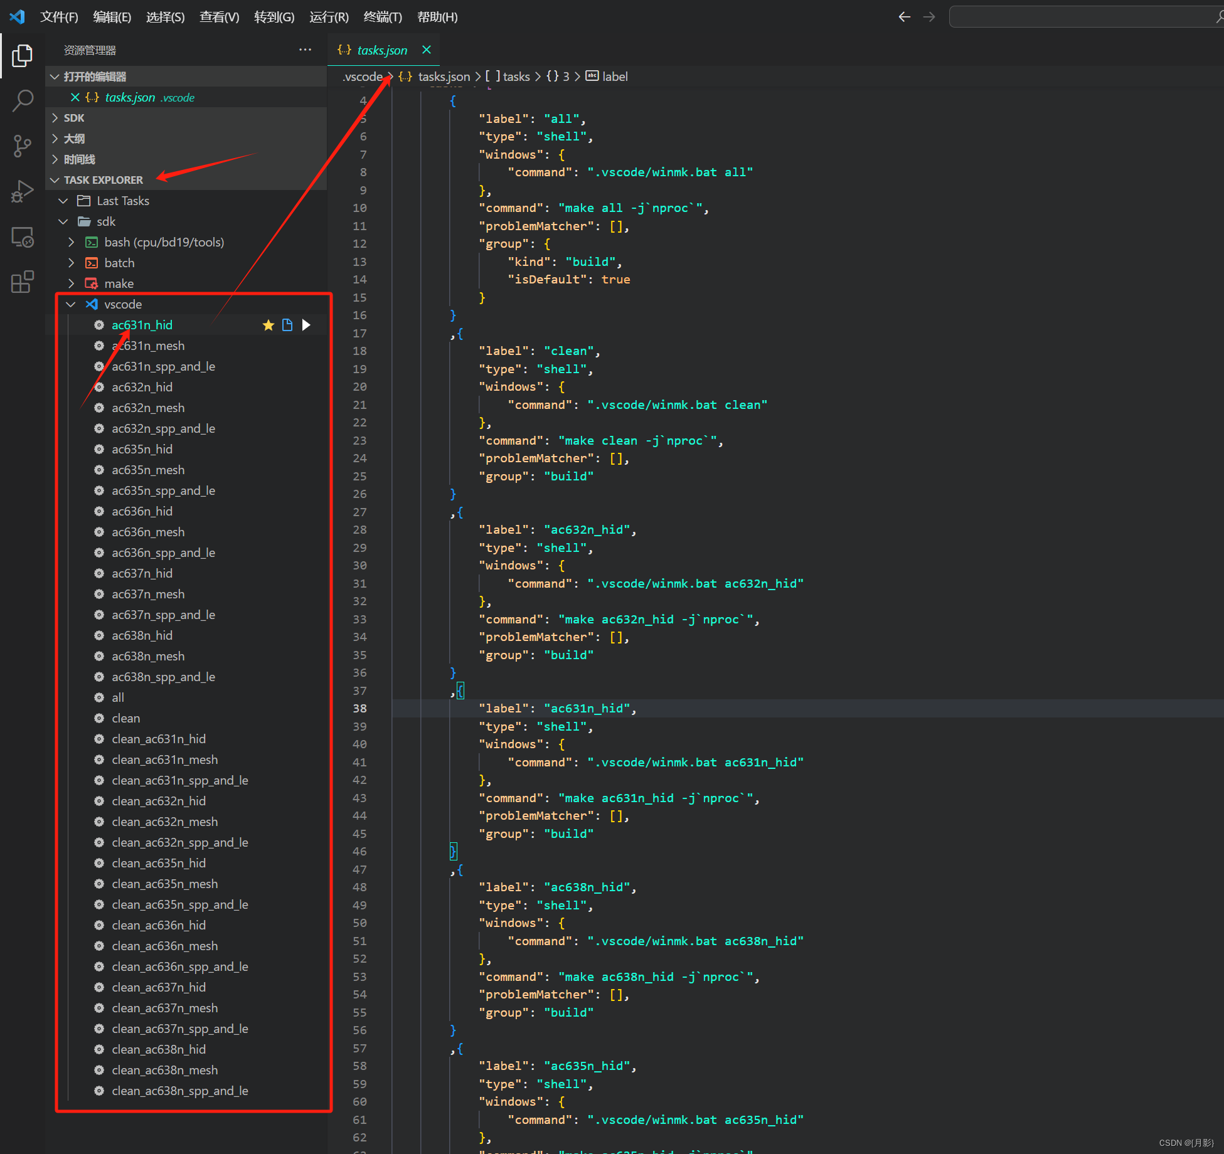
Task: Click the make task group icon
Action: click(x=92, y=283)
